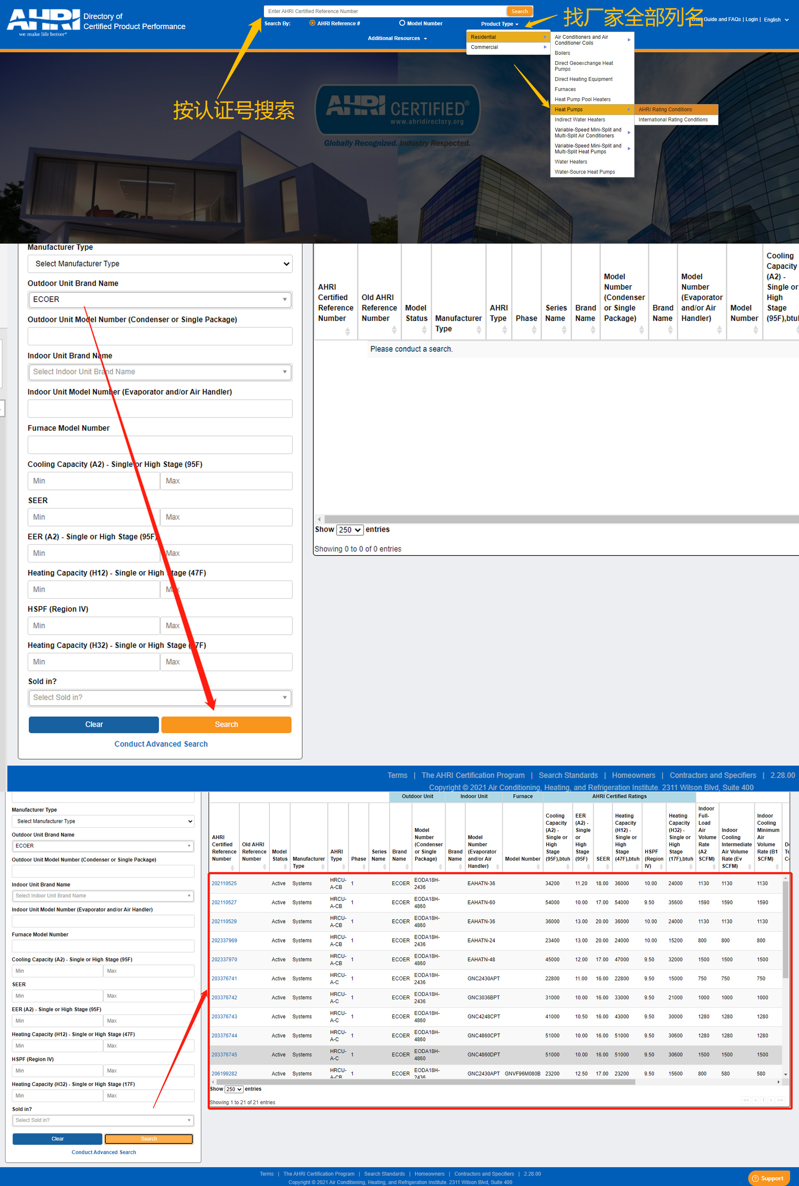
Task: Open Login link in header
Action: click(x=752, y=19)
